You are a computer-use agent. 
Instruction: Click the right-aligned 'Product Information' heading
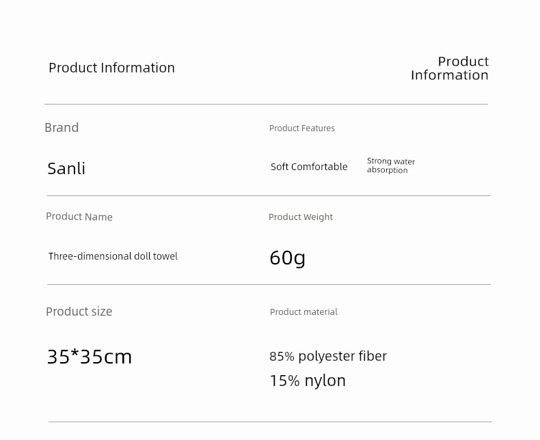tap(449, 68)
